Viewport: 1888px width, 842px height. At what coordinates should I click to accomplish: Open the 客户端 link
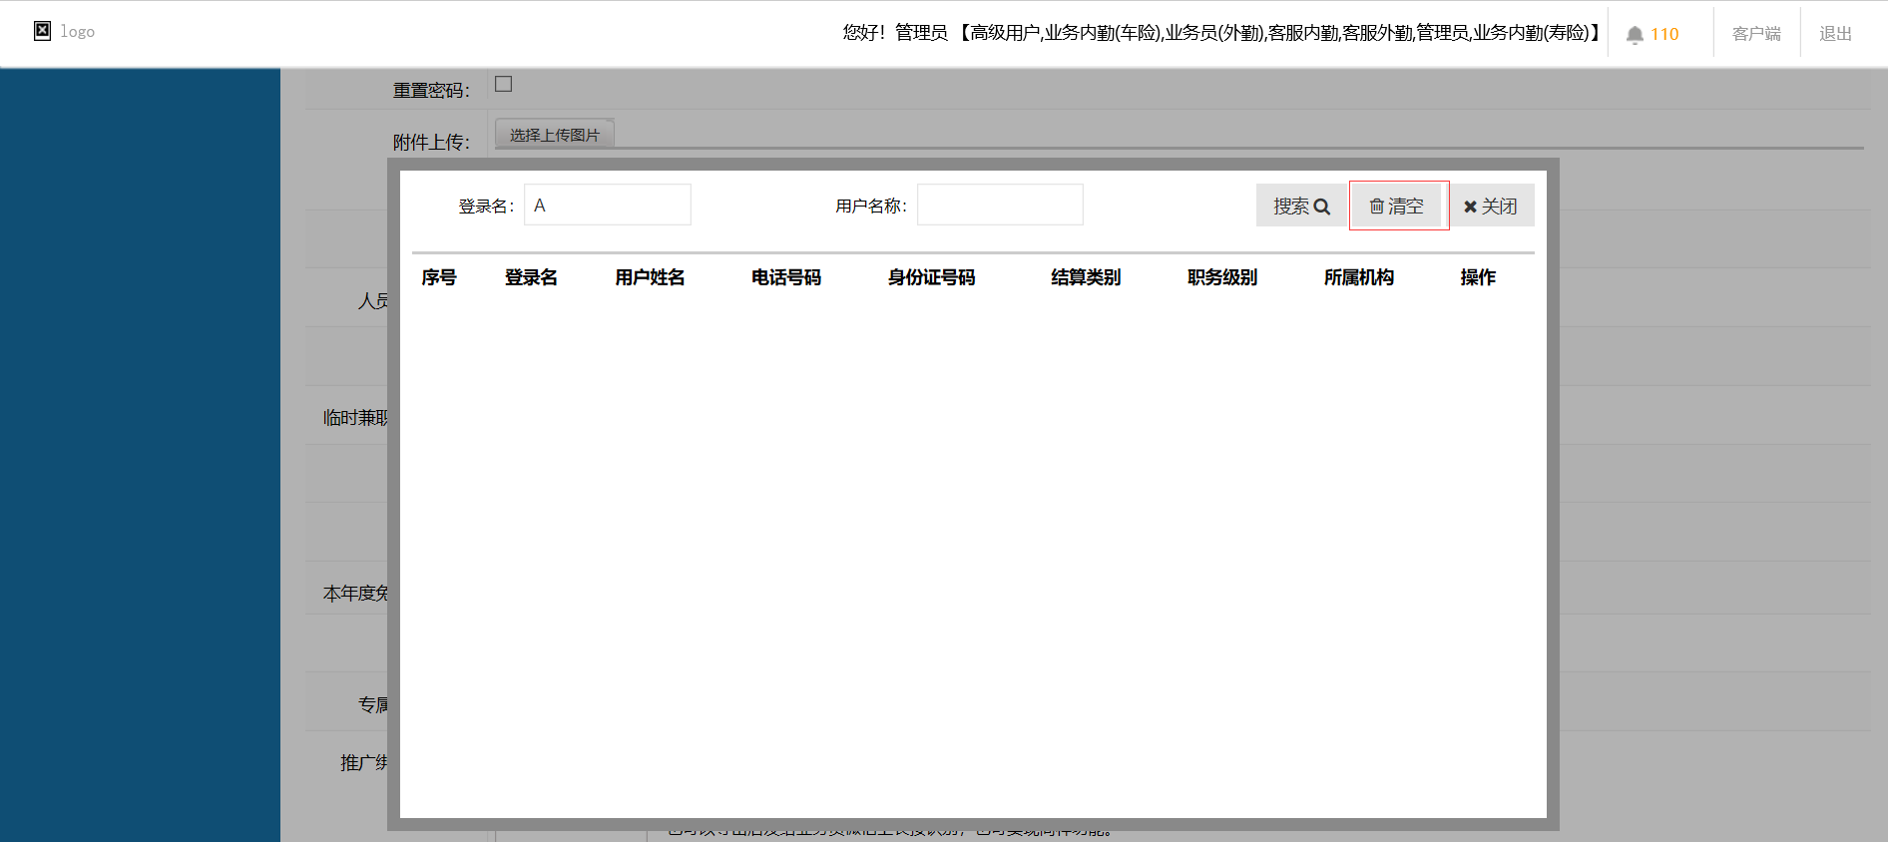point(1756,34)
